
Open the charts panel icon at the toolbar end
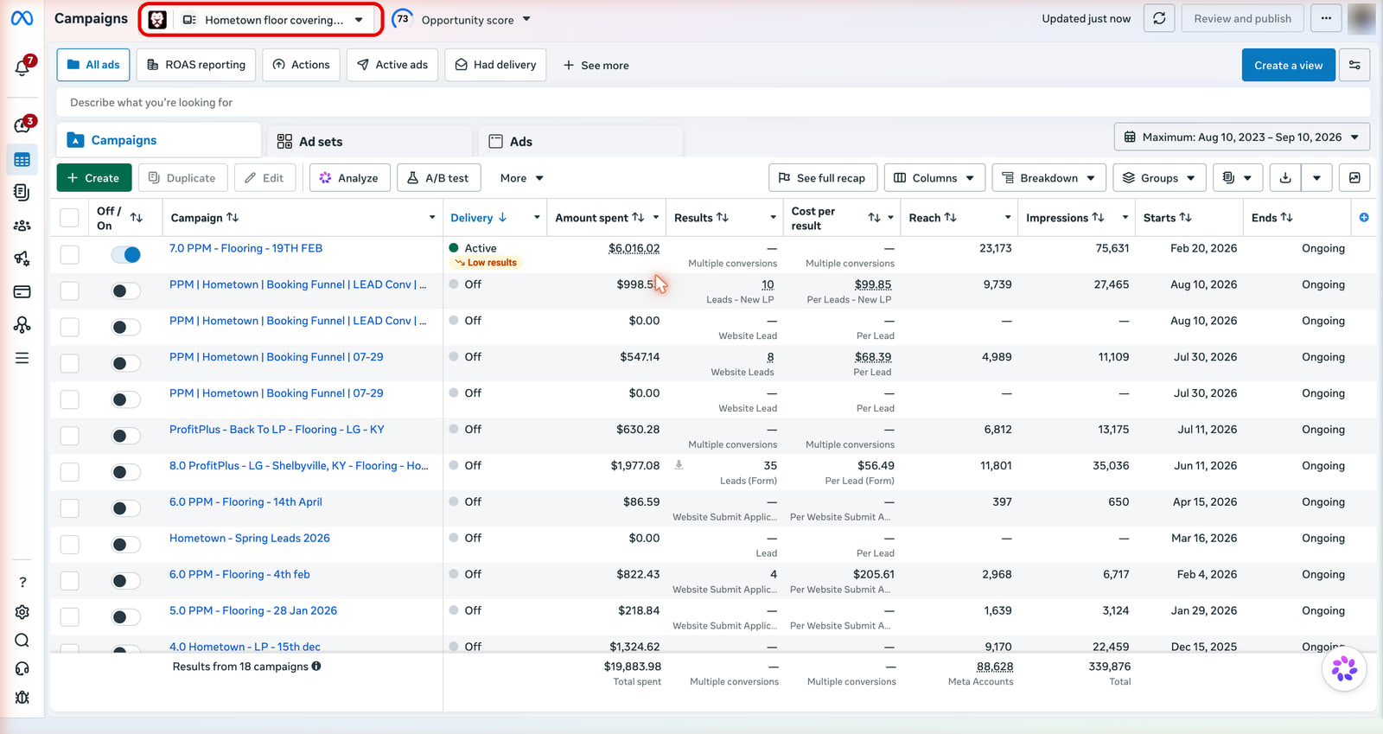[1354, 178]
